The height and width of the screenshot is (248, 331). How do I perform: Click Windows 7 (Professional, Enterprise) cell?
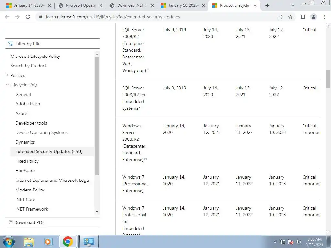tap(135, 184)
